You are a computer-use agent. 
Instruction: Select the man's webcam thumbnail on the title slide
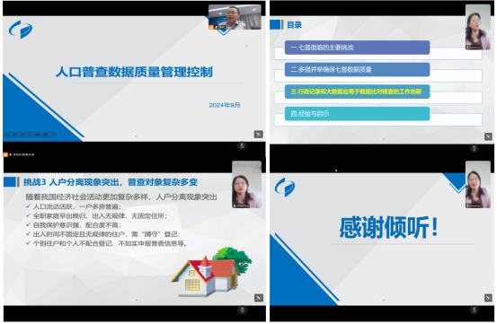235,17
